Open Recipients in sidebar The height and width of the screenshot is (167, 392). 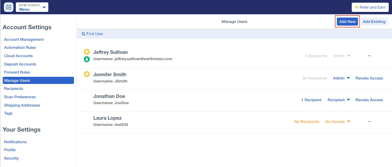(x=14, y=88)
